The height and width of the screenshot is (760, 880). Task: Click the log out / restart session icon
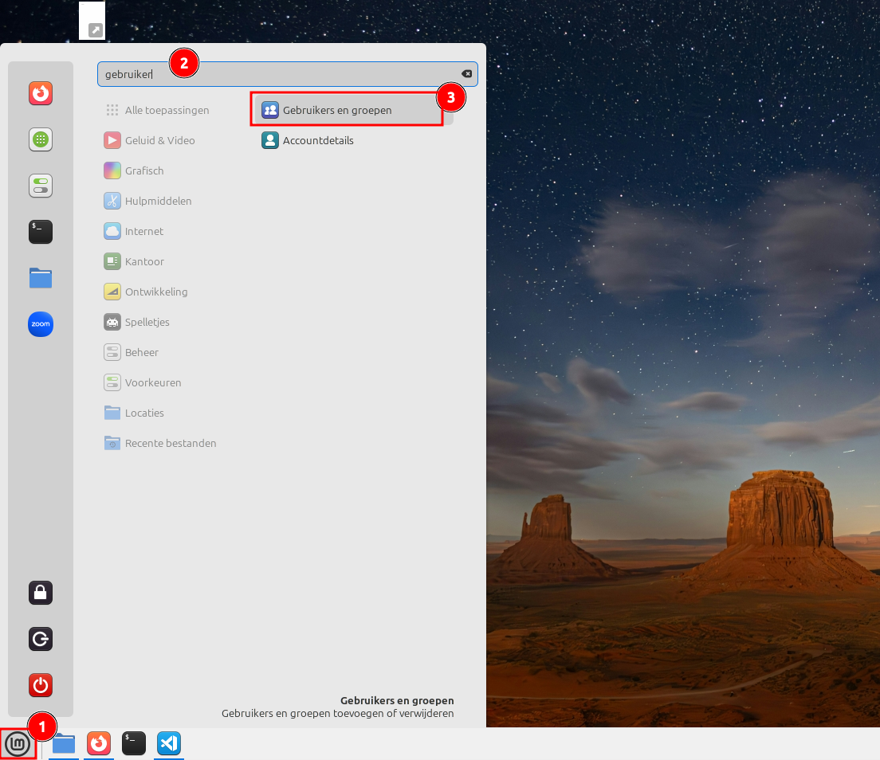[41, 639]
